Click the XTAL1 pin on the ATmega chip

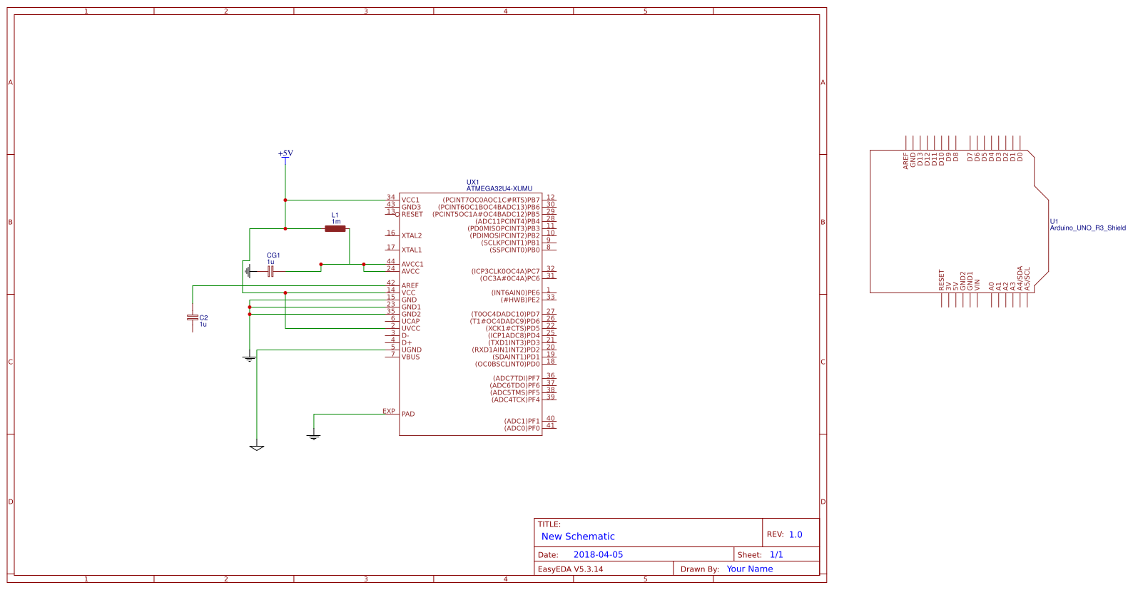pyautogui.click(x=411, y=250)
